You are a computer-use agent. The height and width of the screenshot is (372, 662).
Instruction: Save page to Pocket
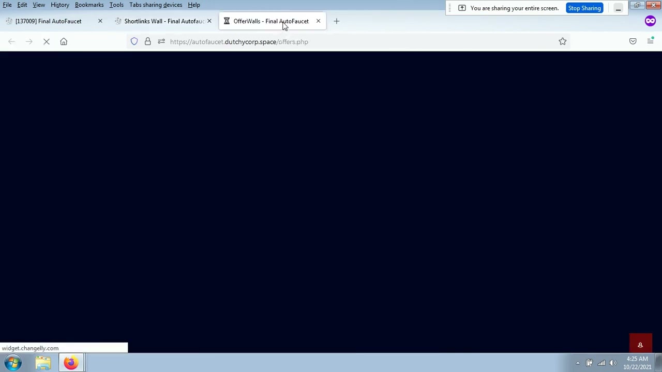point(633,41)
